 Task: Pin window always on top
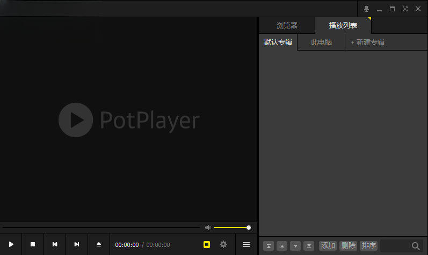[x=366, y=9]
